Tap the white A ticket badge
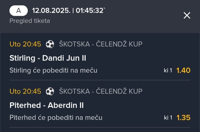Viewport: 200px width, 132px height. coord(19,11)
